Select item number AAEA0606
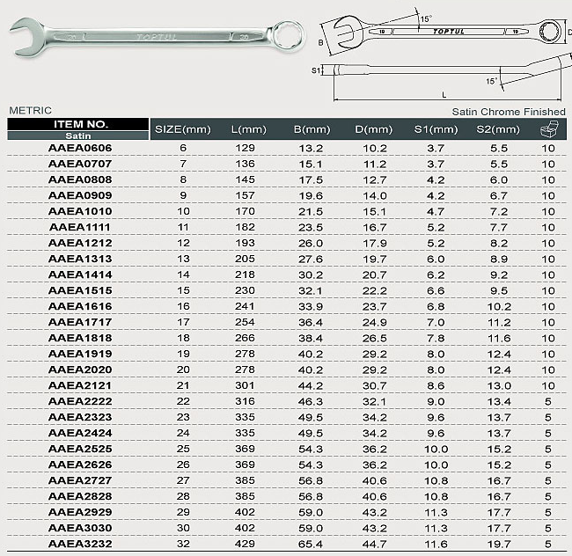Screen dimensions: 572x556 (80, 148)
